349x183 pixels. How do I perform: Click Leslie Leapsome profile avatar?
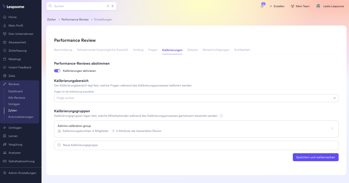click(318, 6)
